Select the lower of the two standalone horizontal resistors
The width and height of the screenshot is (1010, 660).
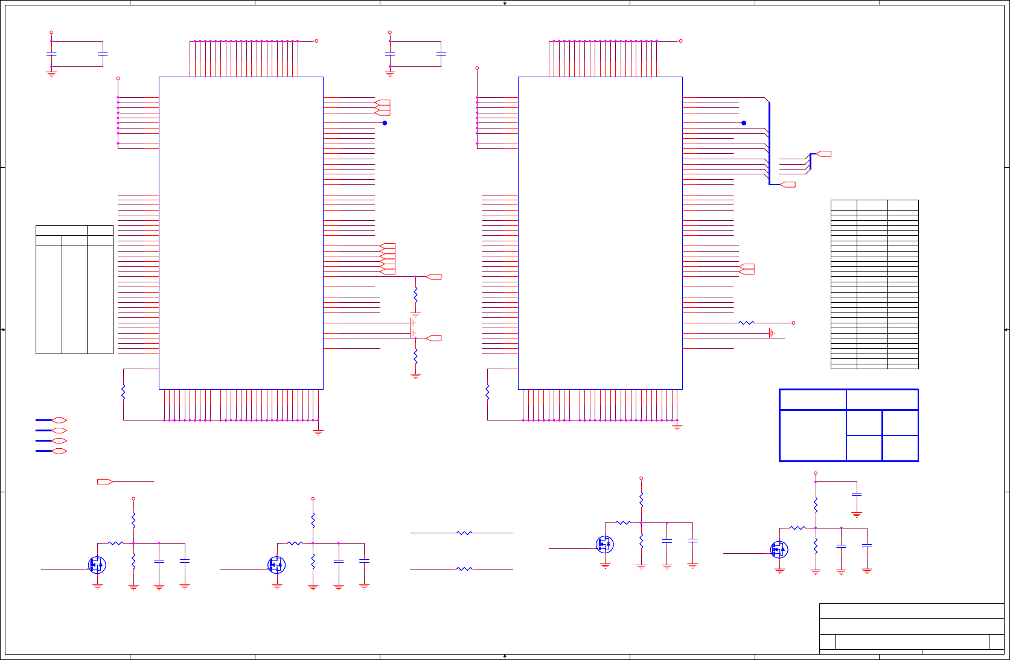(464, 569)
